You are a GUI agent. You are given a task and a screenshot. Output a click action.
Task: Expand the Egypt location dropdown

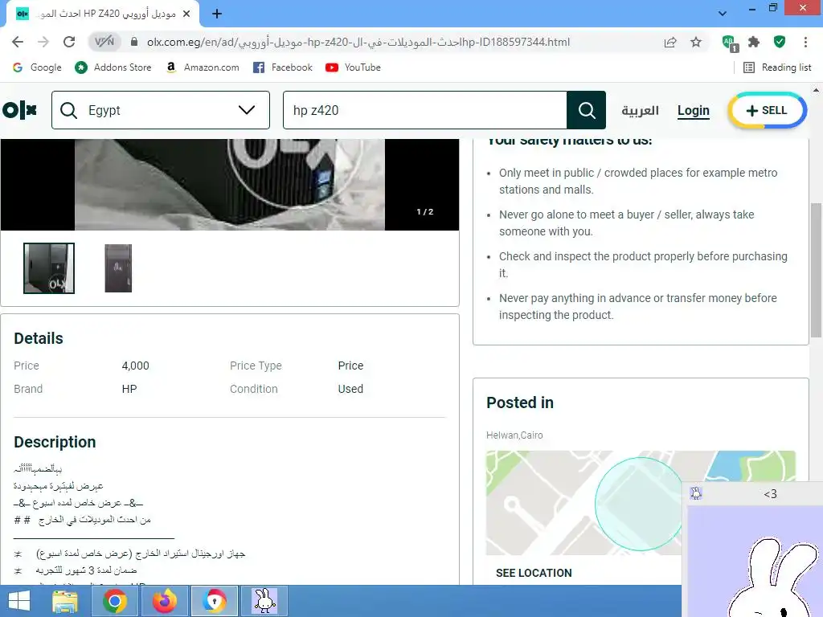pyautogui.click(x=161, y=110)
